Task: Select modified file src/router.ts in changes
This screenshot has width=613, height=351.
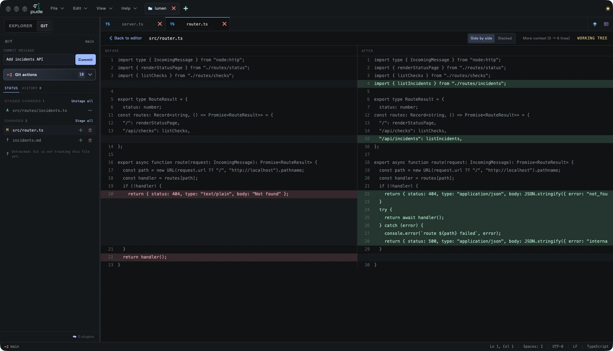Action: pos(28,130)
